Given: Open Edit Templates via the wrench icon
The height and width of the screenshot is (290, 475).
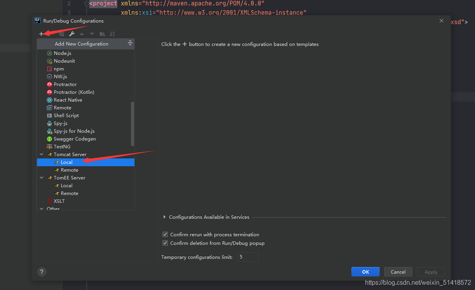Looking at the screenshot, I should click(x=72, y=34).
